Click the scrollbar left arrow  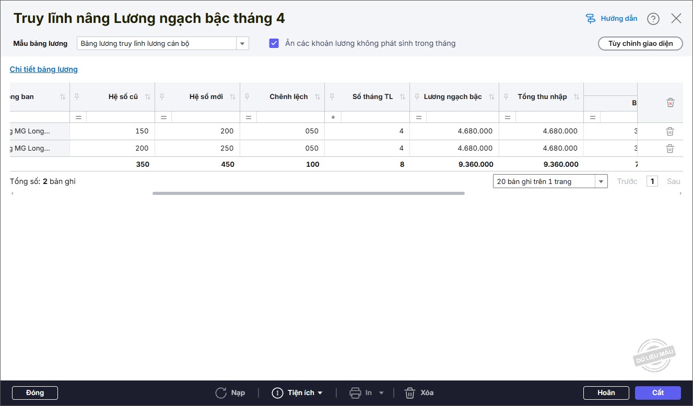(12, 193)
